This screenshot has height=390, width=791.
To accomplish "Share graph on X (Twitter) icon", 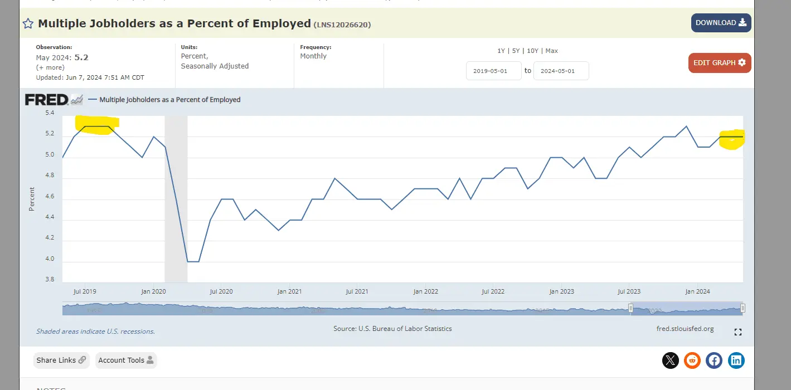I will (x=671, y=360).
